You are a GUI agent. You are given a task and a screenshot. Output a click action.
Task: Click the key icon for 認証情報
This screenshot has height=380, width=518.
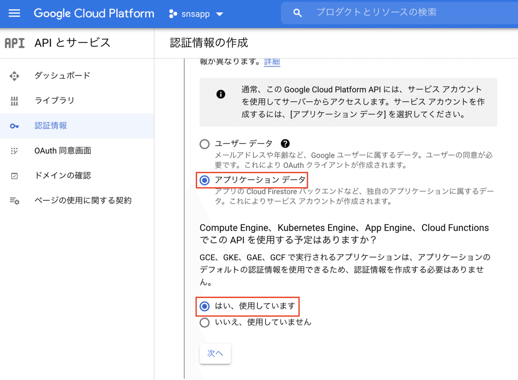coord(14,126)
